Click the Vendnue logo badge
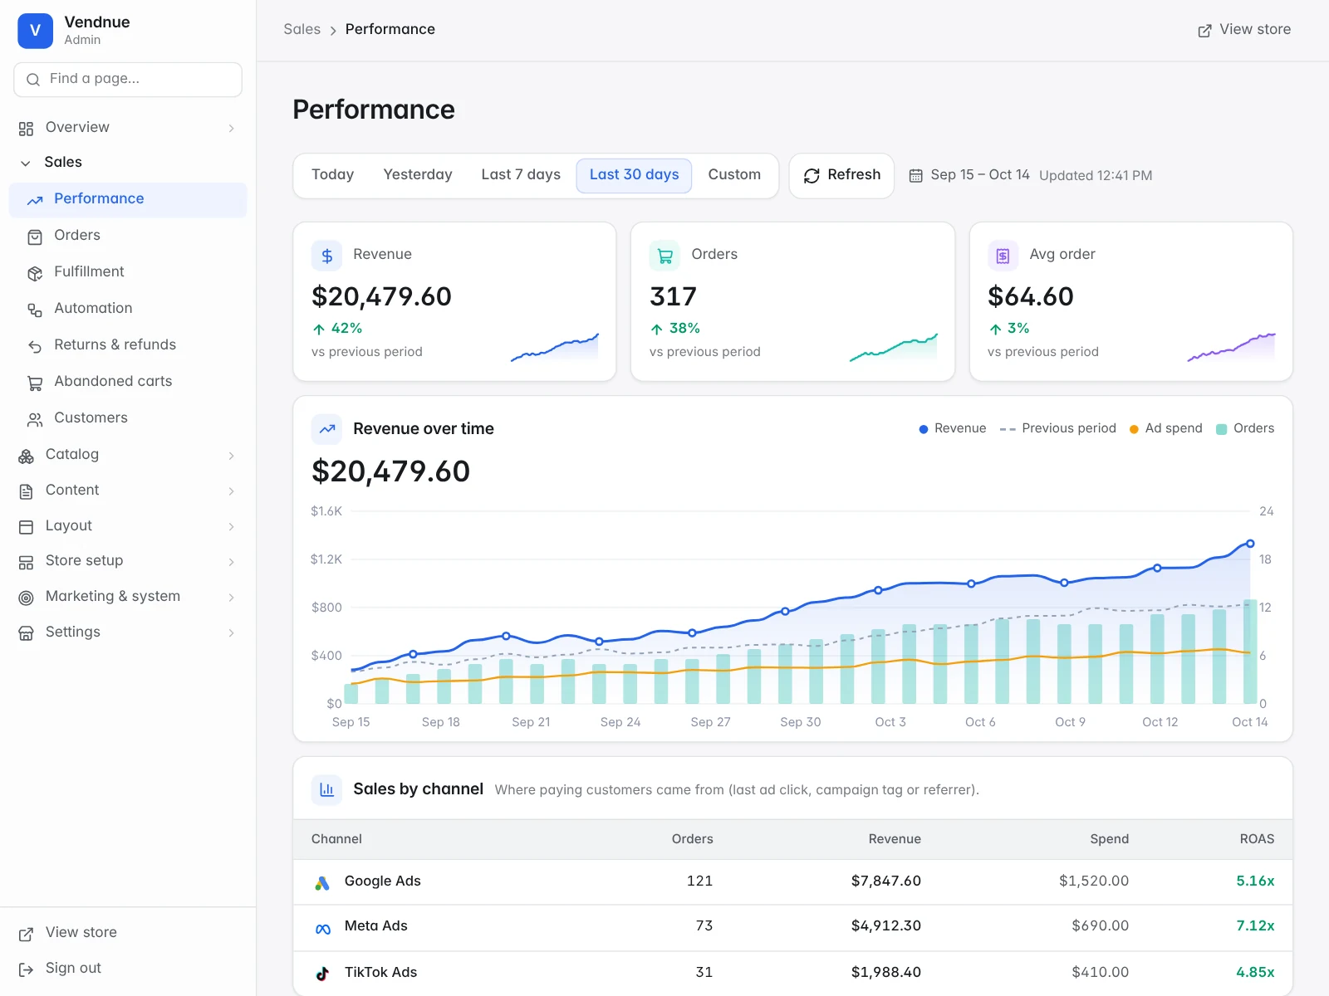1329x996 pixels. (35, 31)
